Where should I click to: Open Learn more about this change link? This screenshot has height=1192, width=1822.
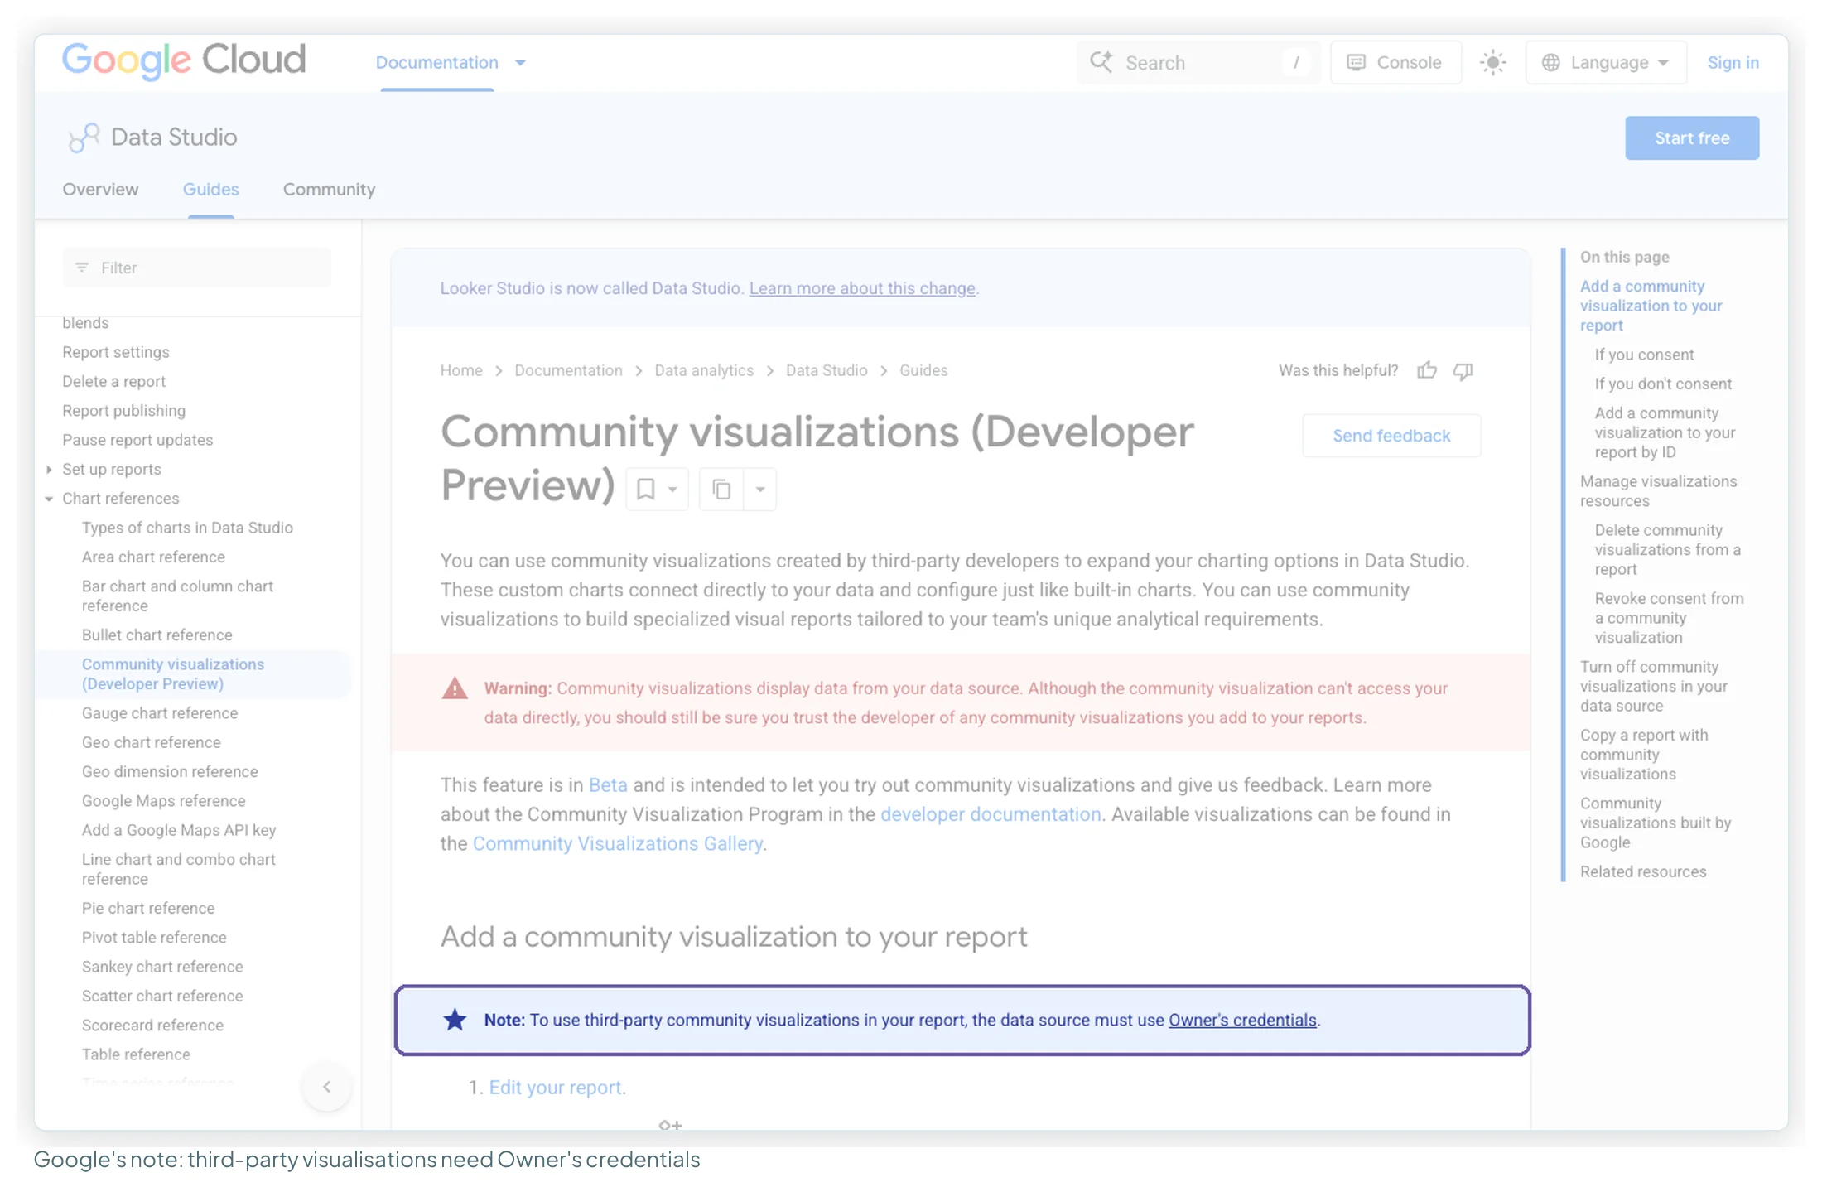tap(862, 288)
